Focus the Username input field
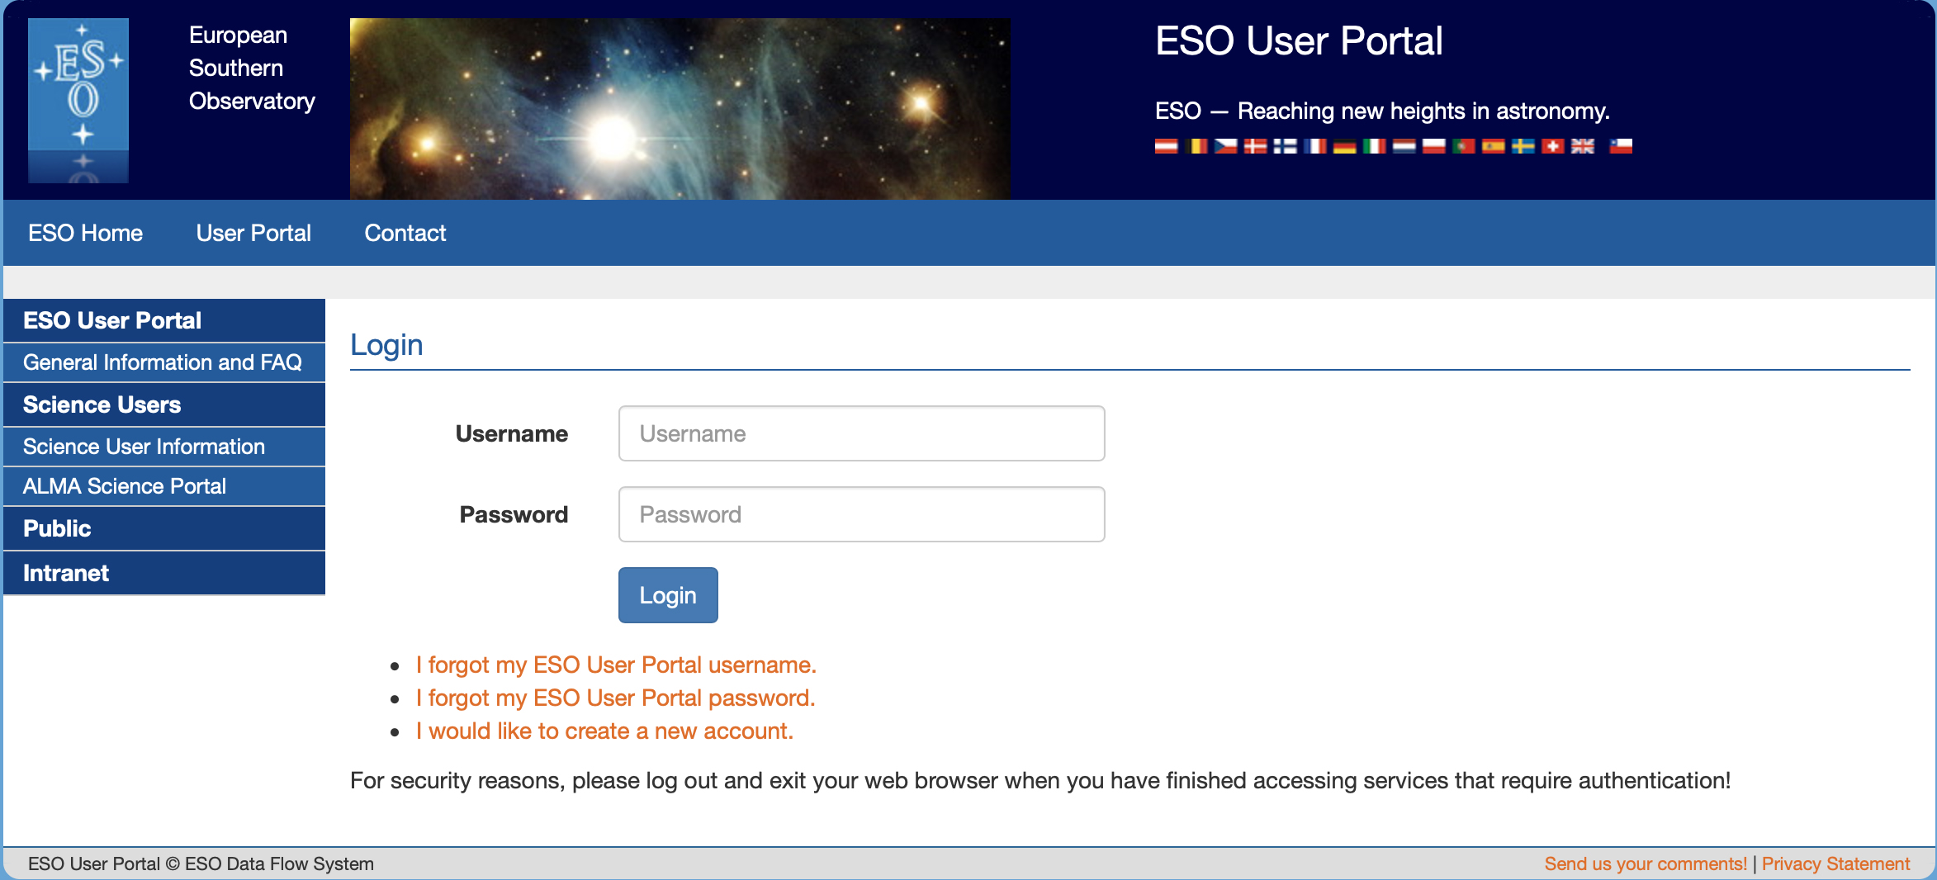 click(861, 433)
